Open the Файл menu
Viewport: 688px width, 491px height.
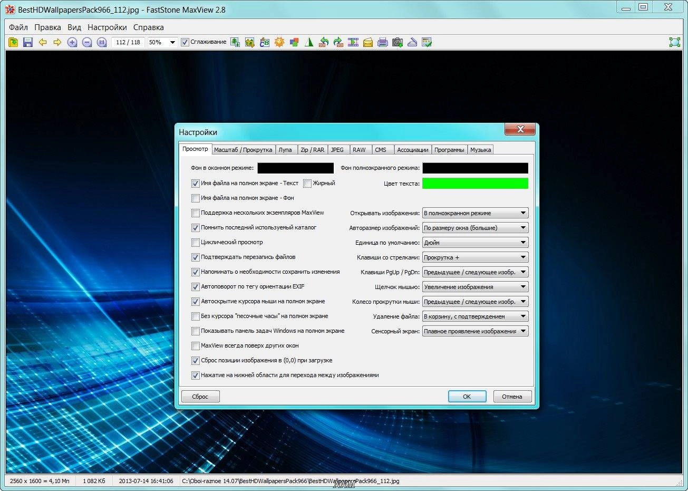pyautogui.click(x=18, y=27)
